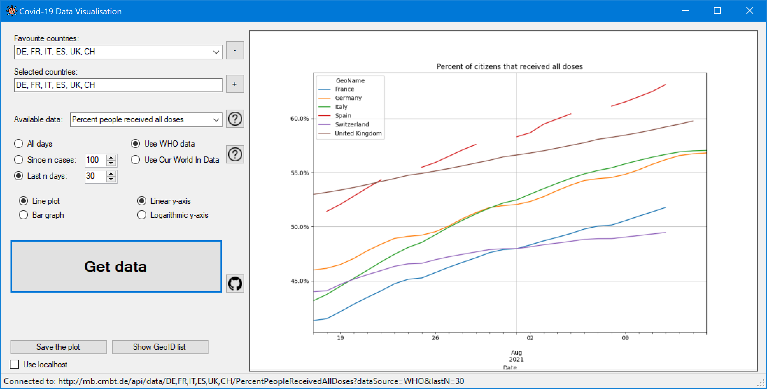The width and height of the screenshot is (767, 389).
Task: Decrease 'Since n cases' using its down arrow
Action: point(110,163)
